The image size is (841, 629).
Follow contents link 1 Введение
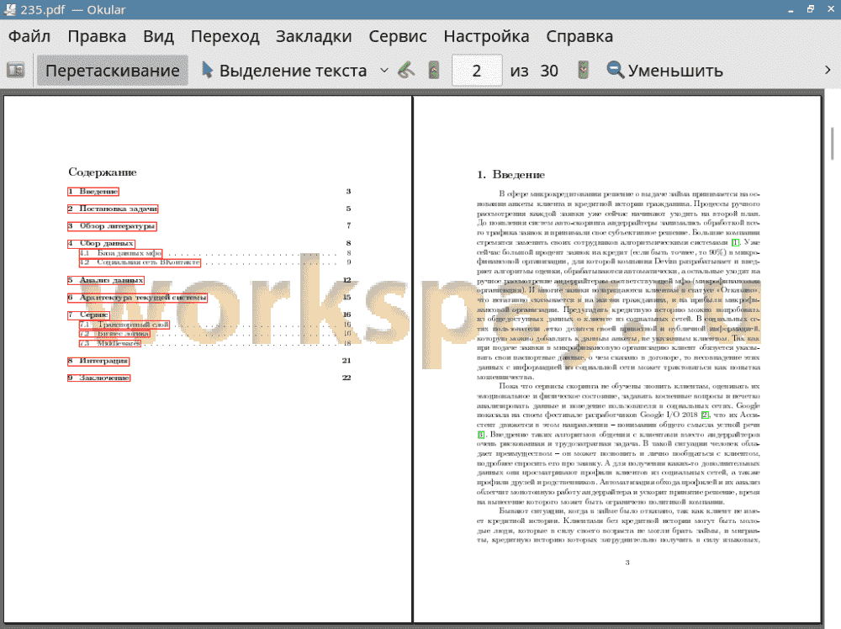93,192
